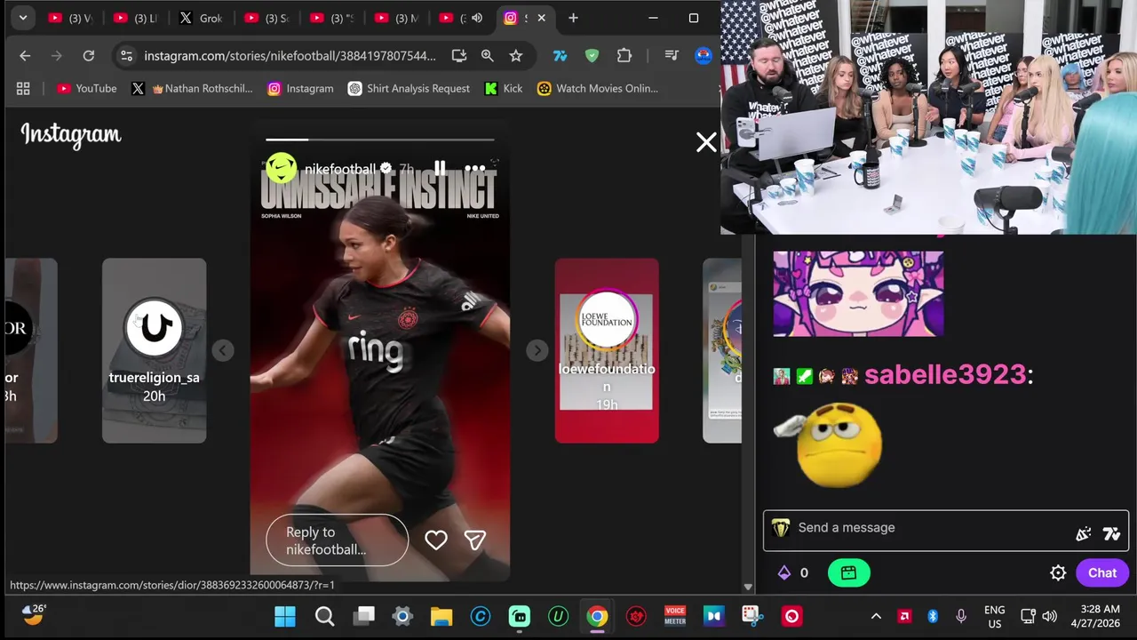Click the Instagram logo in the page header
Image resolution: width=1137 pixels, height=640 pixels.
pos(71,135)
